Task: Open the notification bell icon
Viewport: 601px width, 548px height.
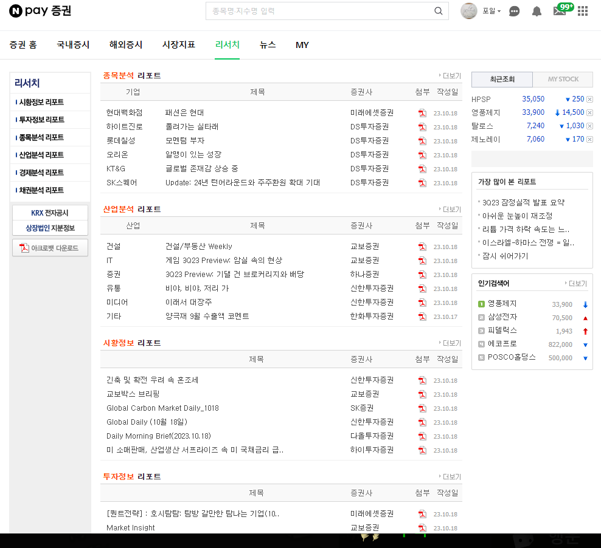Action: (x=537, y=12)
